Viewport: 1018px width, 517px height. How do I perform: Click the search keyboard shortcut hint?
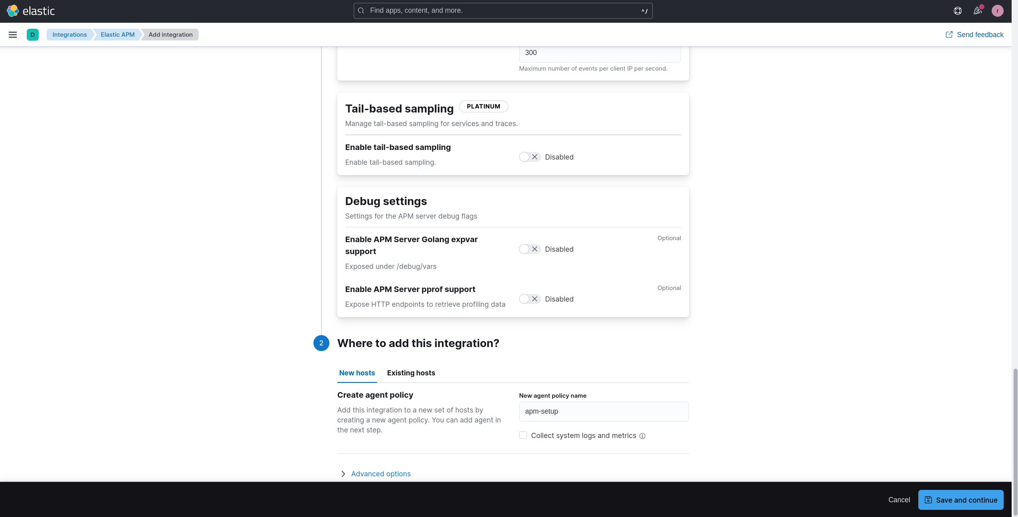(x=644, y=11)
